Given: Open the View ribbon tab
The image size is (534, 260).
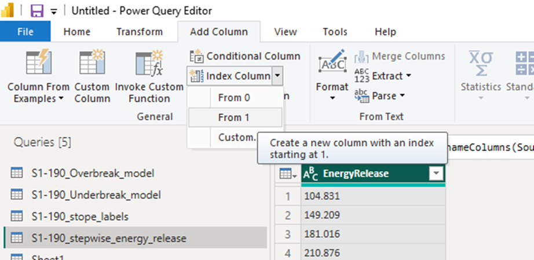Looking at the screenshot, I should pos(286,32).
